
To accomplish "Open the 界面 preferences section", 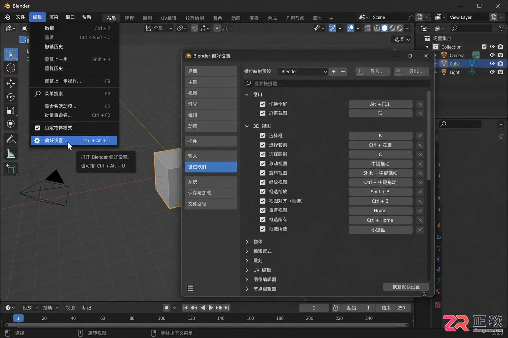I will pos(211,71).
